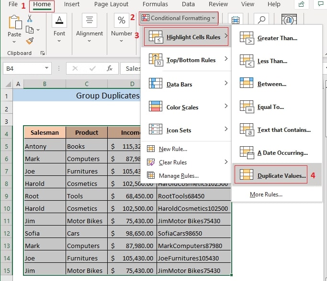Viewport: 327px width, 281px height.
Task: Click the Product header cell
Action: [x=87, y=132]
